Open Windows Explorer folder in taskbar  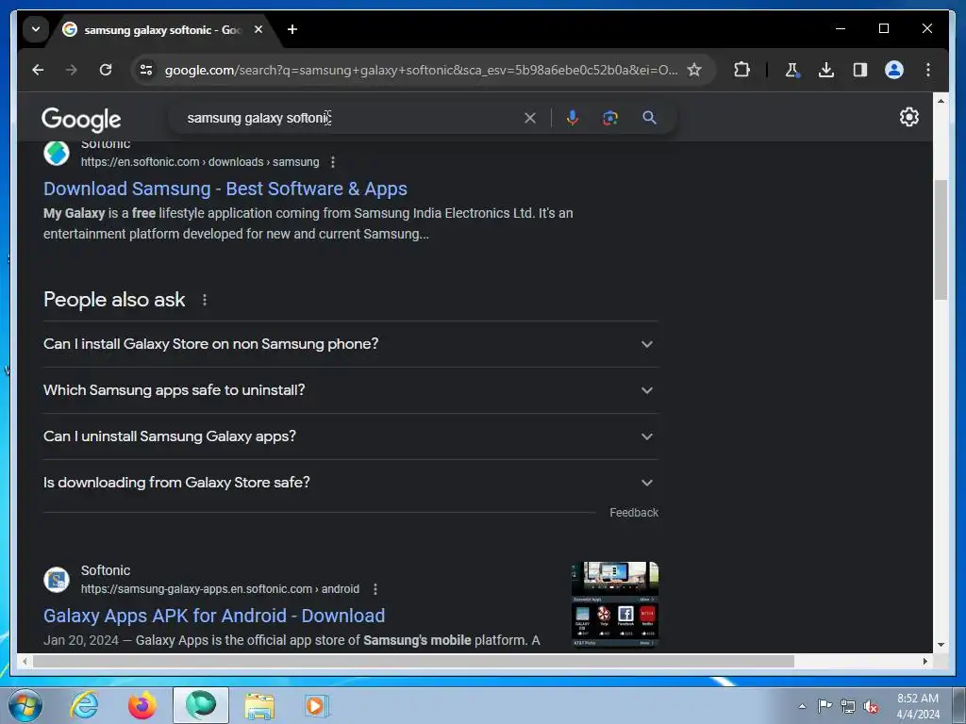[259, 705]
